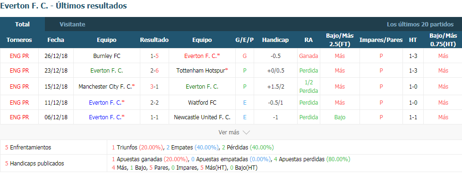Click ENG PR for the 26/12/18 match
The height and width of the screenshot is (173, 462).
point(19,56)
